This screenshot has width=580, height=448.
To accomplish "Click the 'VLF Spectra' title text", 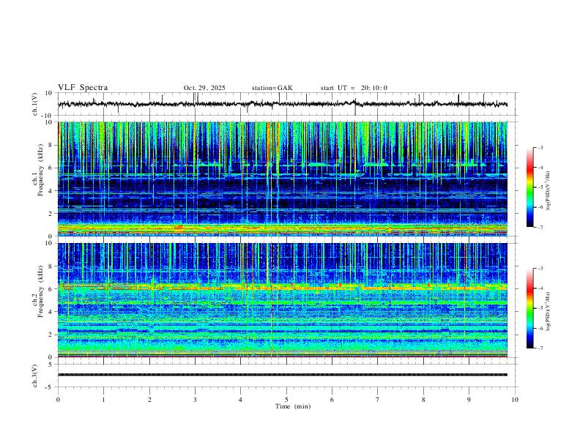I will pyautogui.click(x=83, y=88).
